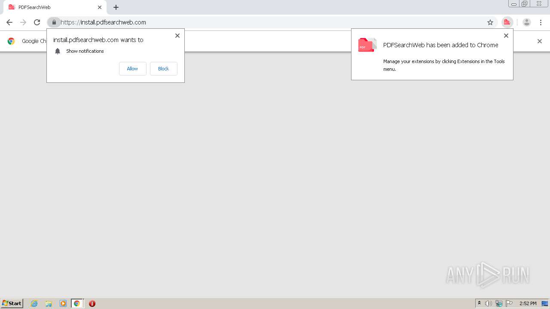Open Chrome's three-dot menu
The image size is (550, 309).
541,22
